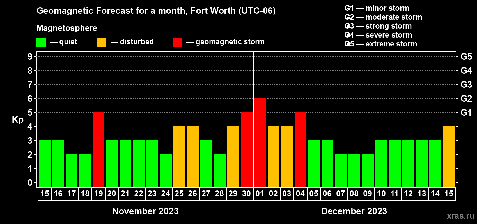Click date cell 19 under November
Screen dimensions: 477x224
(98, 194)
